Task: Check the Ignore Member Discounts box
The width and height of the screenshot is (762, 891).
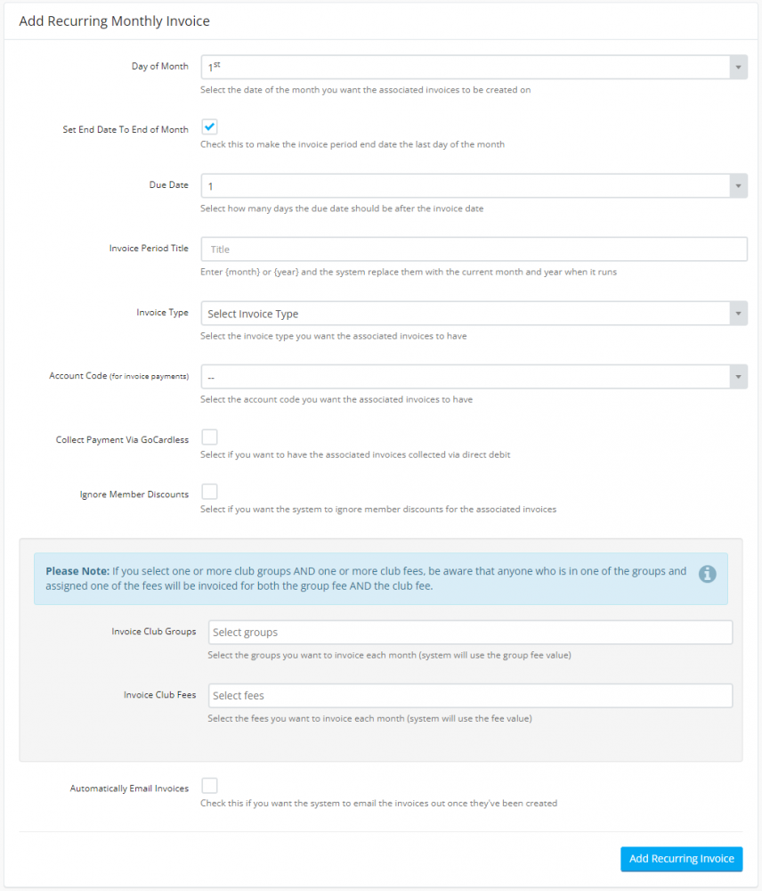Action: pyautogui.click(x=209, y=491)
